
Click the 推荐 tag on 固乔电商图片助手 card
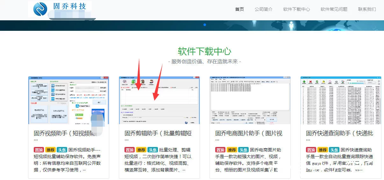[x=232, y=150]
